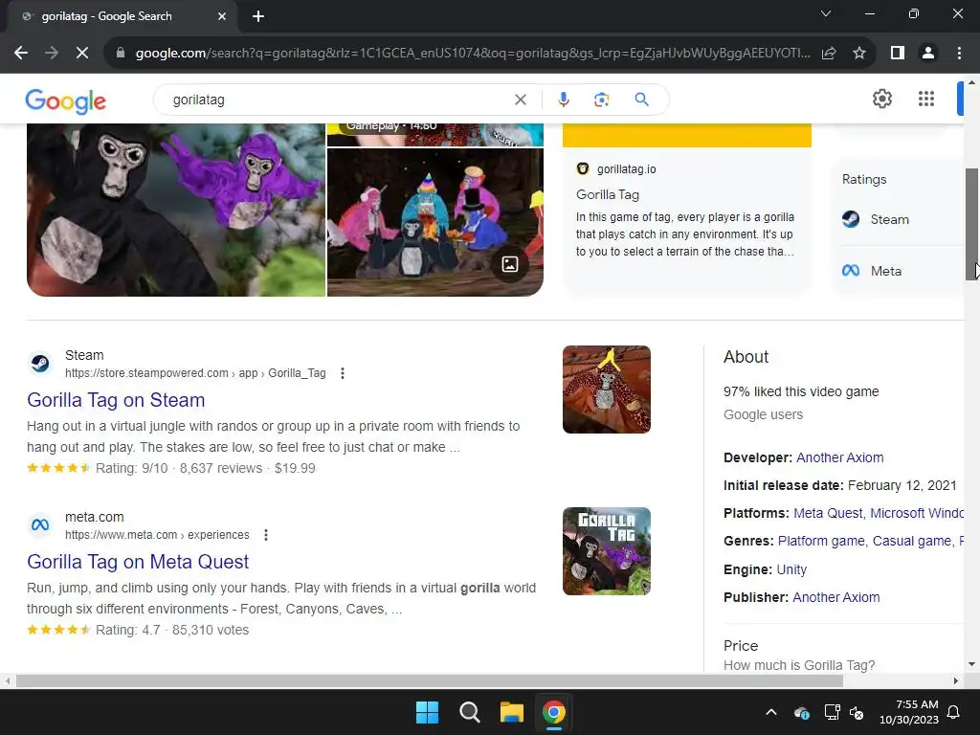Open the Chrome three-dot menu
This screenshot has height=735, width=980.
click(x=959, y=54)
